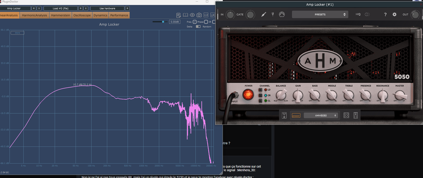
Task: Click the M button next to Amp Locker slot
Action: [x=34, y=8]
